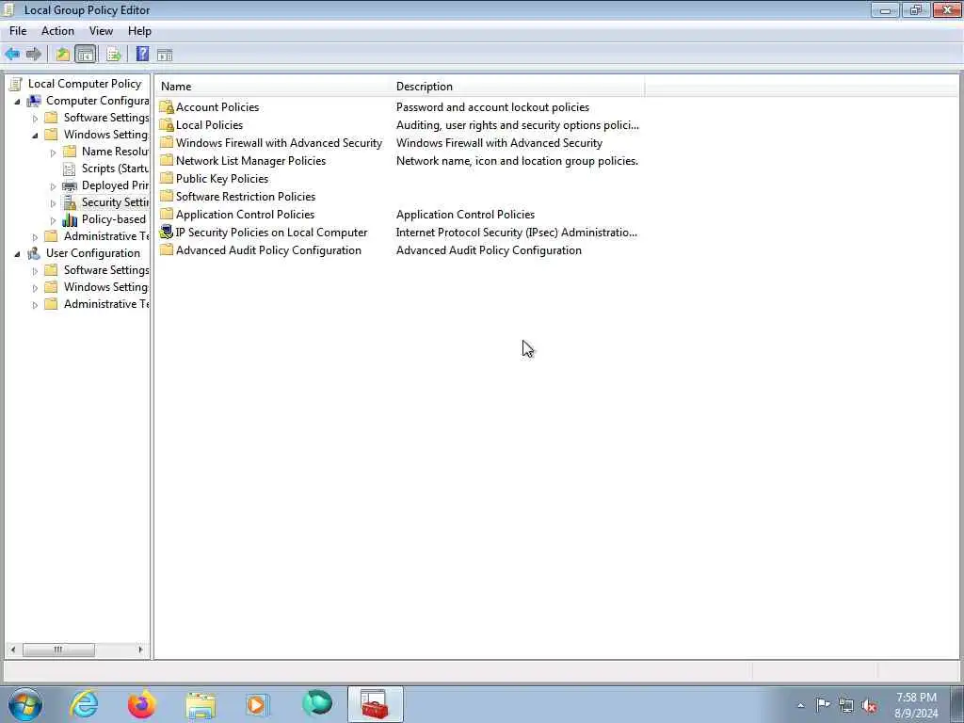Expand Software Settings under Computer Configuration
This screenshot has width=964, height=723.
coord(35,118)
